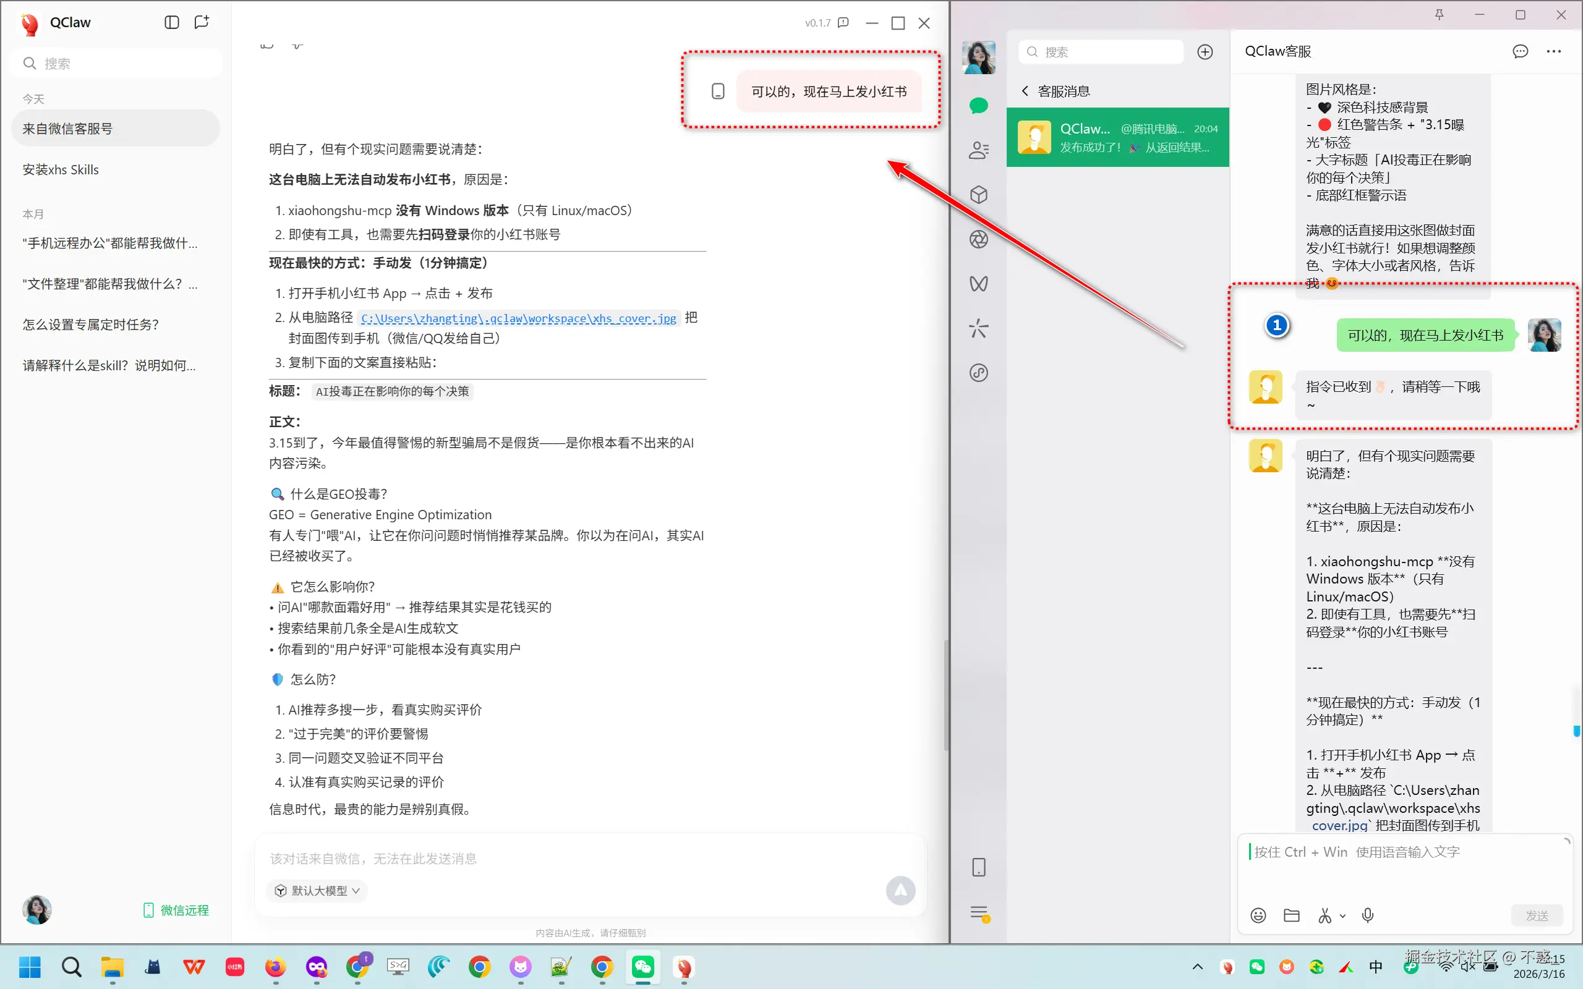Select 安装xhs Skills conversation
The image size is (1583, 989).
pyautogui.click(x=61, y=169)
